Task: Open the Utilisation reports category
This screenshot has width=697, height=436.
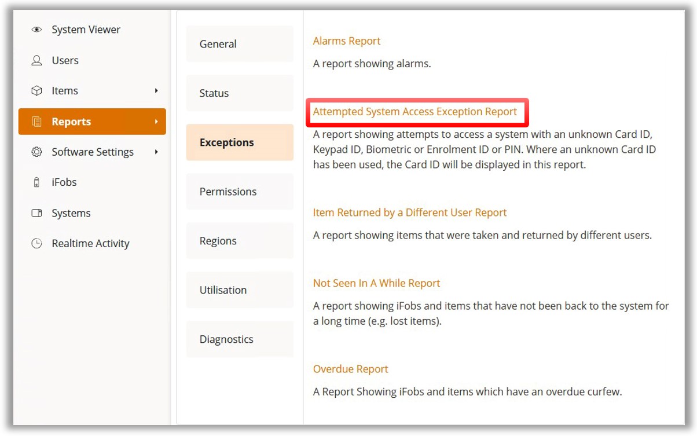Action: point(240,290)
